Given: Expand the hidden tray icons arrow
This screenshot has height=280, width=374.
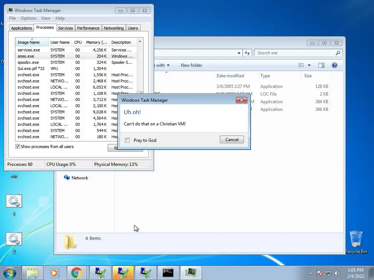Looking at the screenshot, I should point(310,273).
